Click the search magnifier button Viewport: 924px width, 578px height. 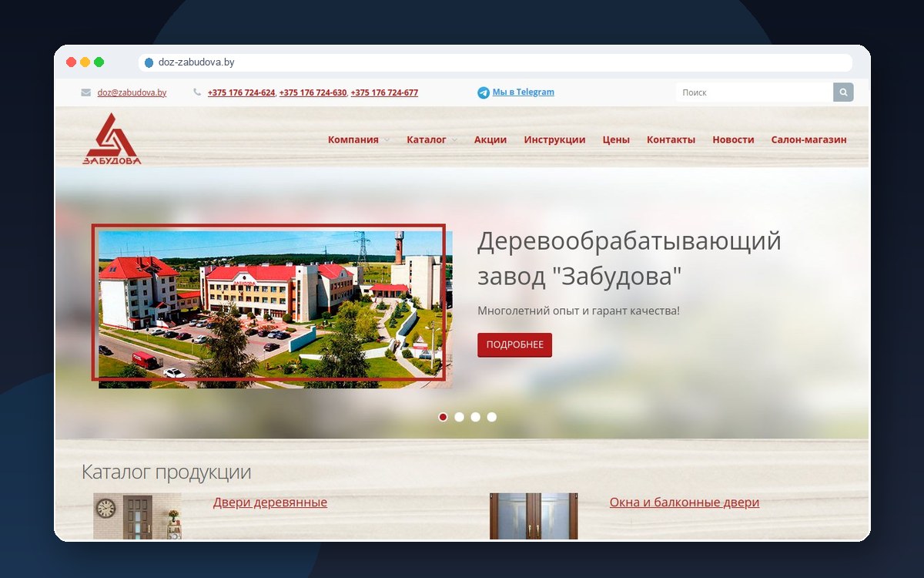click(843, 92)
